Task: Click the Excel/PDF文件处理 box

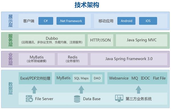Action: tap(35, 78)
